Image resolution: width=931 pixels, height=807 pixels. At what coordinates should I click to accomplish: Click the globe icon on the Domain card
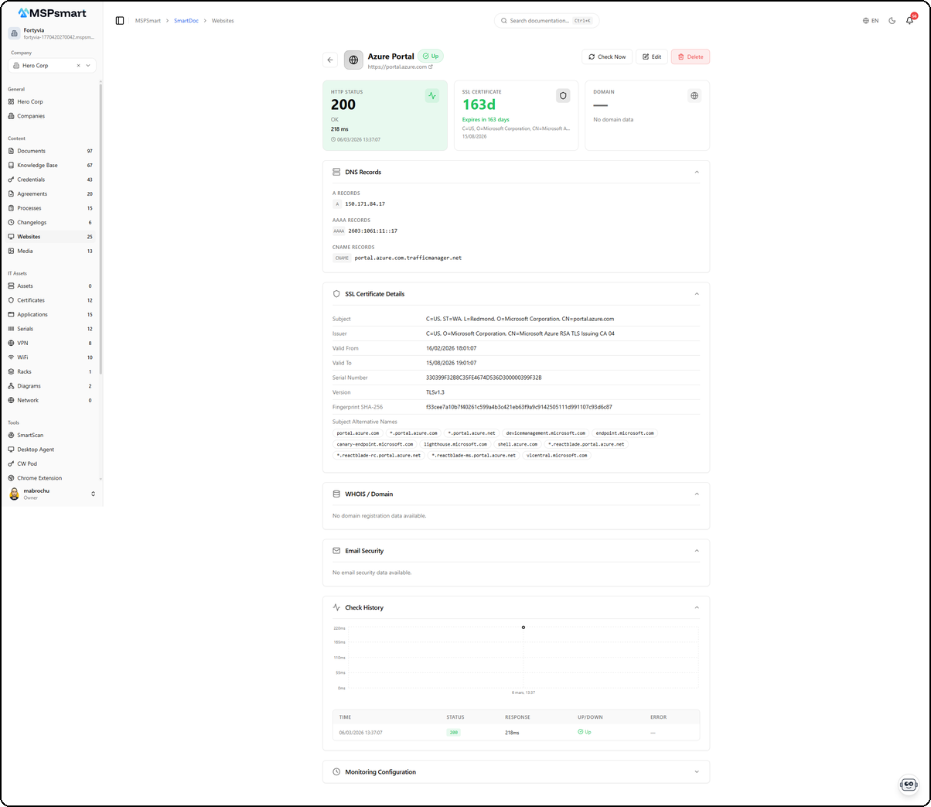[x=694, y=95]
